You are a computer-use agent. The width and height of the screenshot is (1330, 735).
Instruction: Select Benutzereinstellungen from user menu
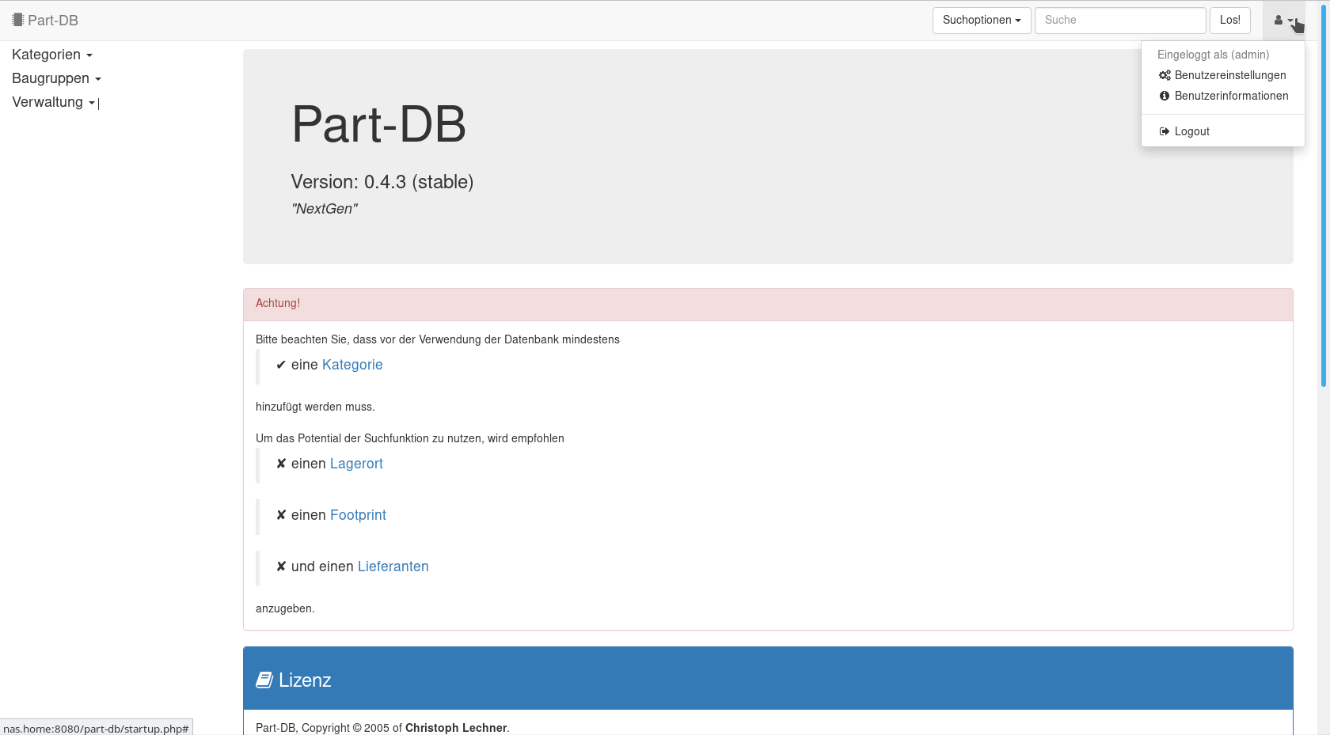(x=1222, y=75)
